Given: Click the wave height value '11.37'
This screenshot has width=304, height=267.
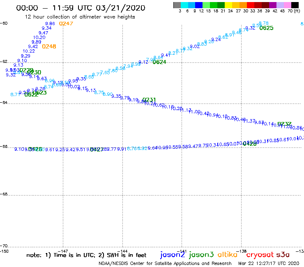Looking at the screenshot, I should (249, 121).
